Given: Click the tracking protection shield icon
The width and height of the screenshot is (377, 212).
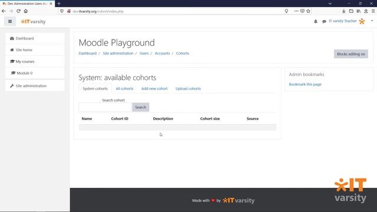Looking at the screenshot, I should tap(62, 11).
